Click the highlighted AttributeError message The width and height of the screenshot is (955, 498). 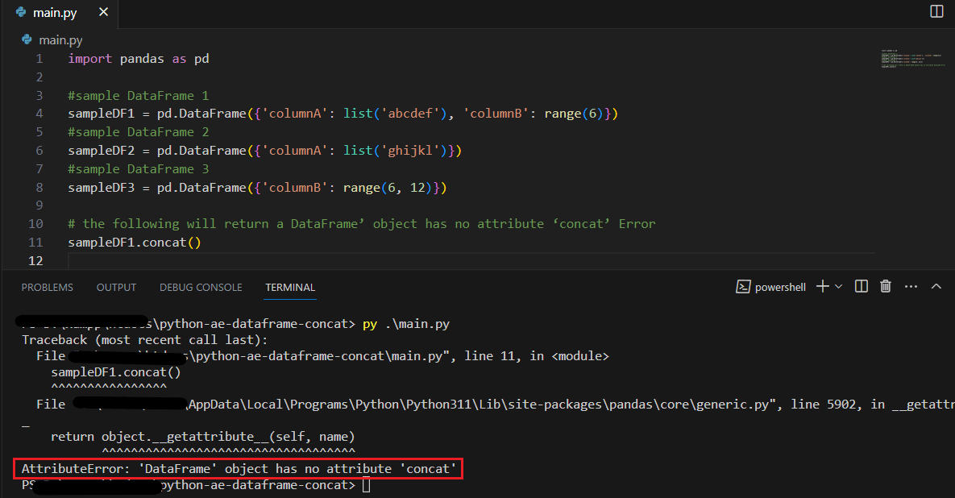pyautogui.click(x=239, y=468)
